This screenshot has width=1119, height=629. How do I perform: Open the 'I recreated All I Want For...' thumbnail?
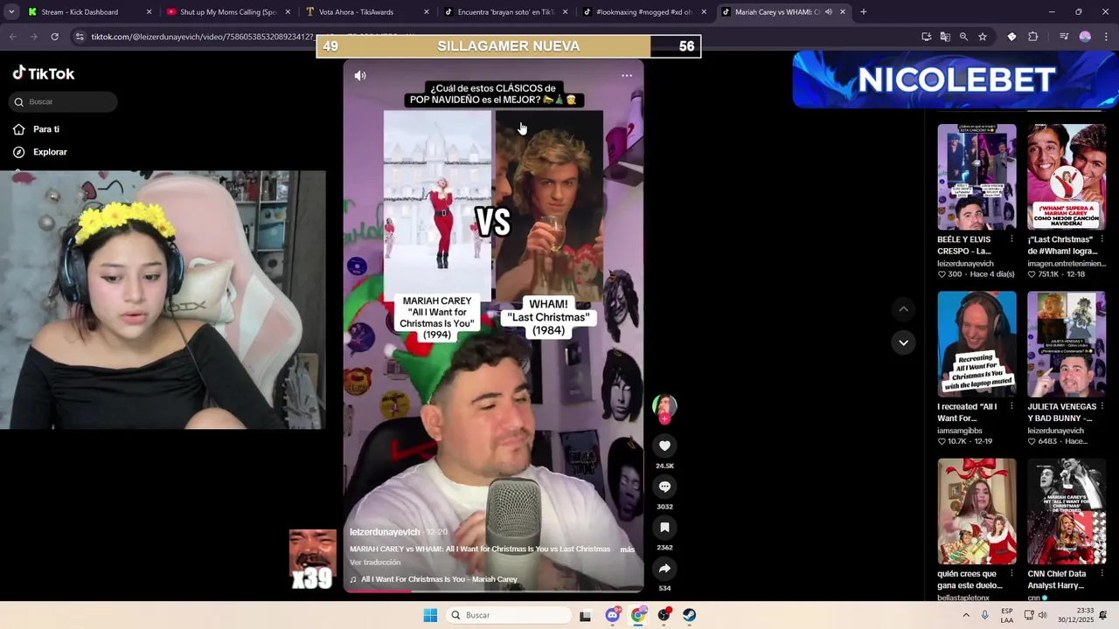click(977, 344)
